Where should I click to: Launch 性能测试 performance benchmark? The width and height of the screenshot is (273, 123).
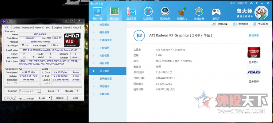148,14
